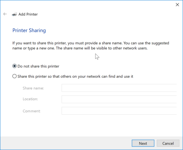Click the Share name label

[33, 88]
